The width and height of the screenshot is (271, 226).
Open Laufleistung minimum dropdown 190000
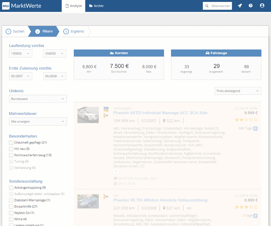coord(20,54)
